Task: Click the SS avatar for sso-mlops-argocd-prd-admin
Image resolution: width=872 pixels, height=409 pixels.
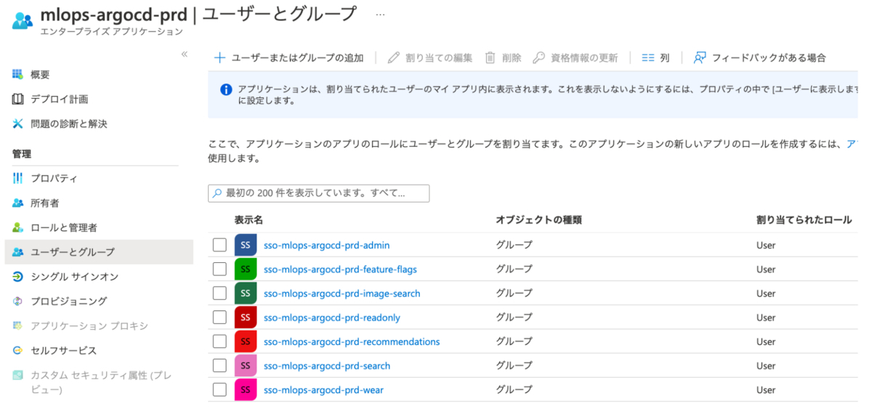Action: point(246,245)
